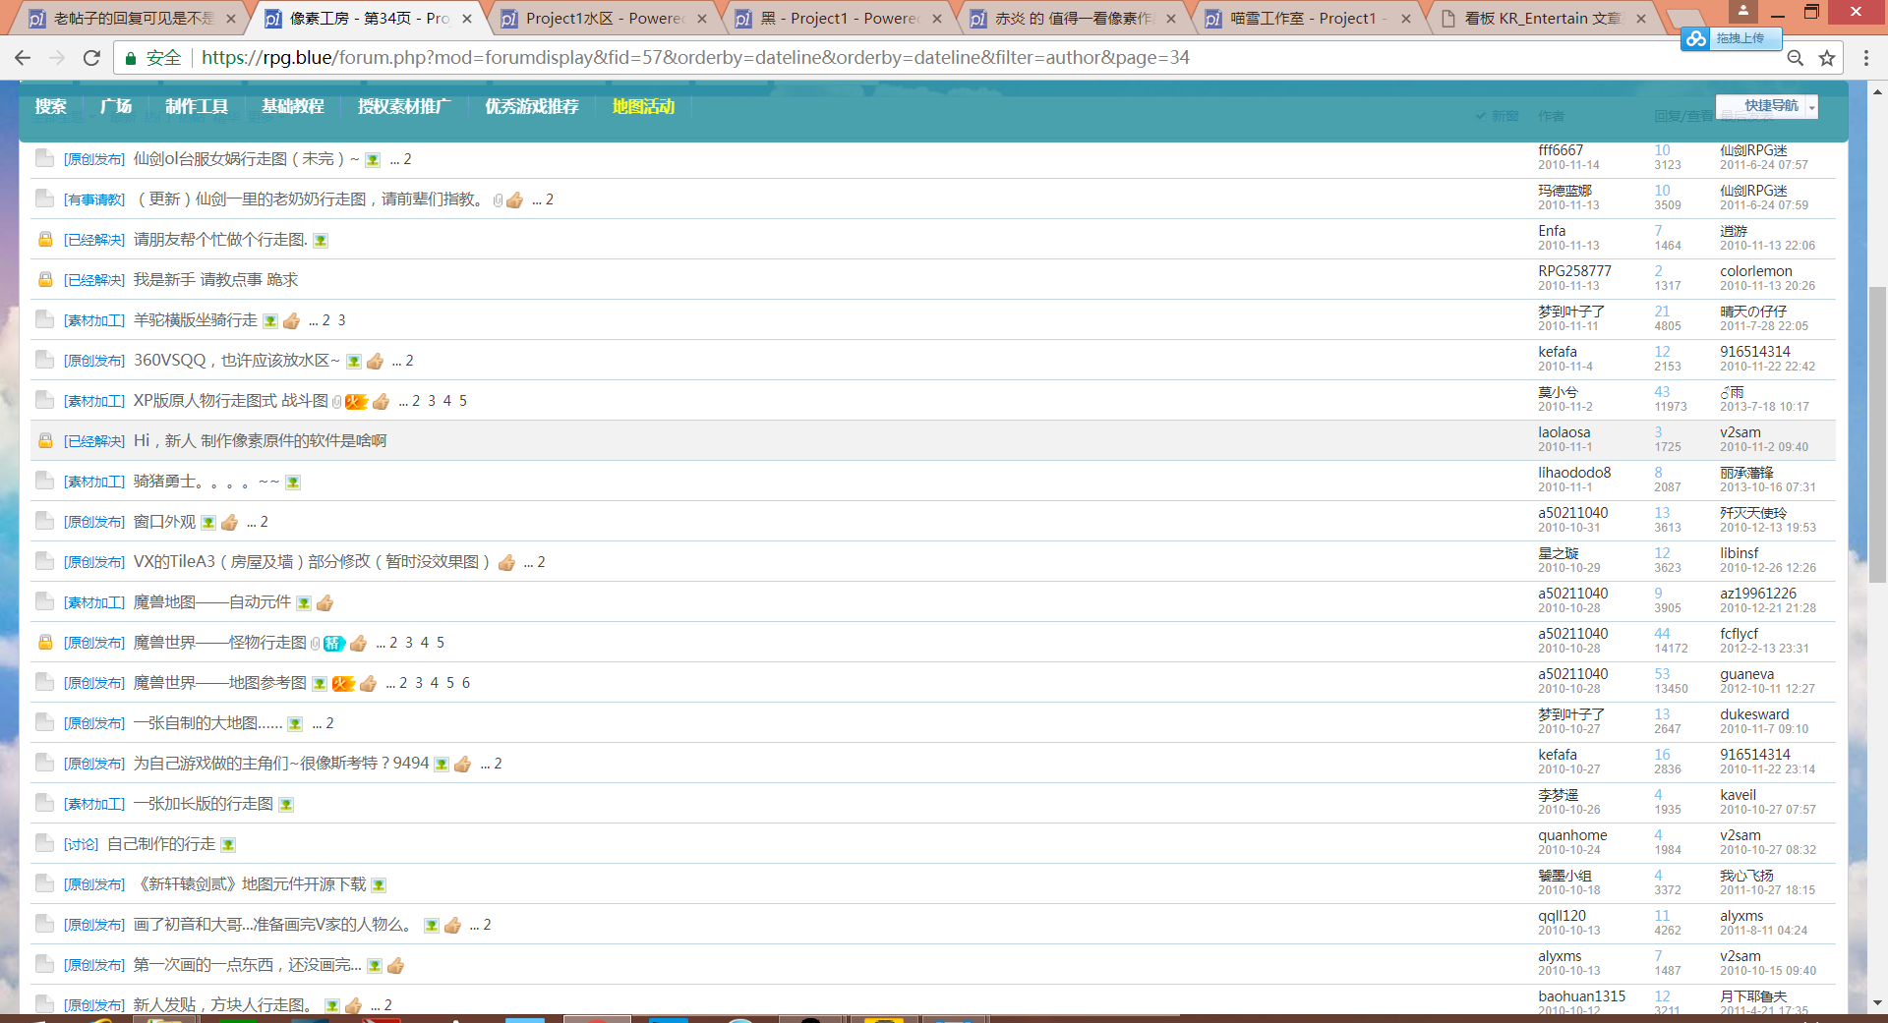Image resolution: width=1888 pixels, height=1023 pixels.
Task: Open thread 360VSQQ，也许应该放水区~
Action: pos(237,361)
